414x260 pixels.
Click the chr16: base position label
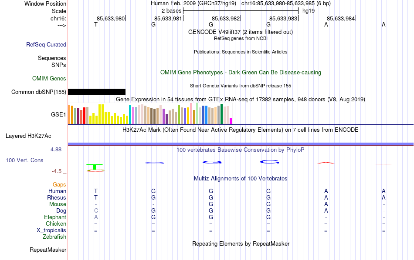58,18
